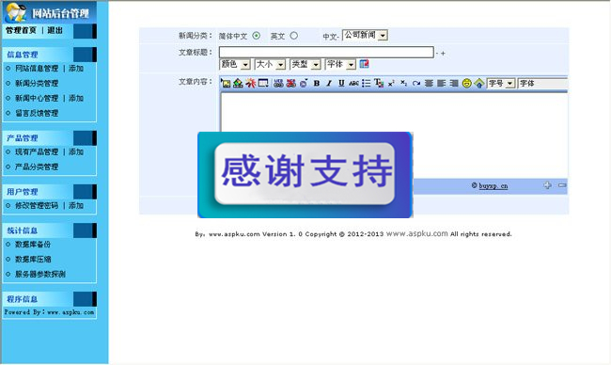The height and width of the screenshot is (365, 611).
Task: Go to 数据库备份 in sidebar
Action: [x=33, y=244]
